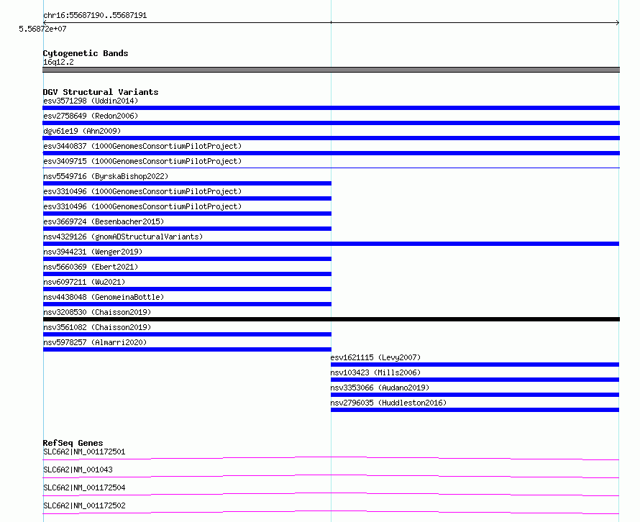The height and width of the screenshot is (522, 640).
Task: Open variant nsv103423 (Mills2006)
Action: click(375, 372)
